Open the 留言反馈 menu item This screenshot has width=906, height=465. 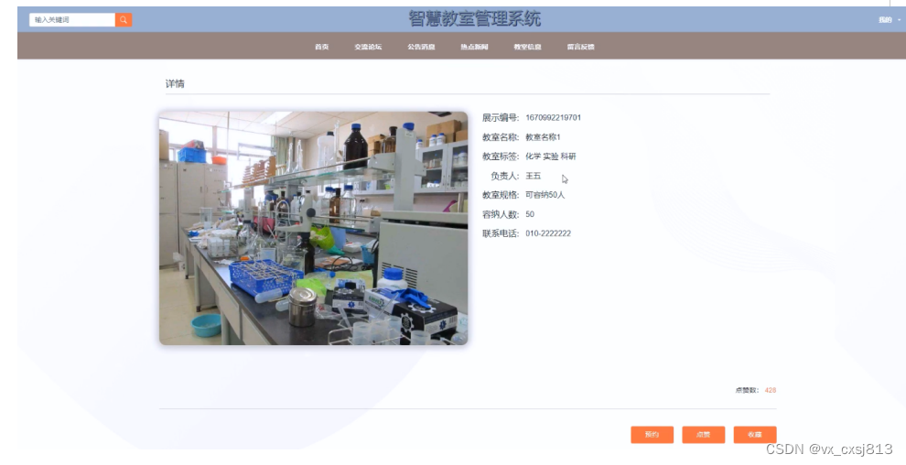(581, 47)
